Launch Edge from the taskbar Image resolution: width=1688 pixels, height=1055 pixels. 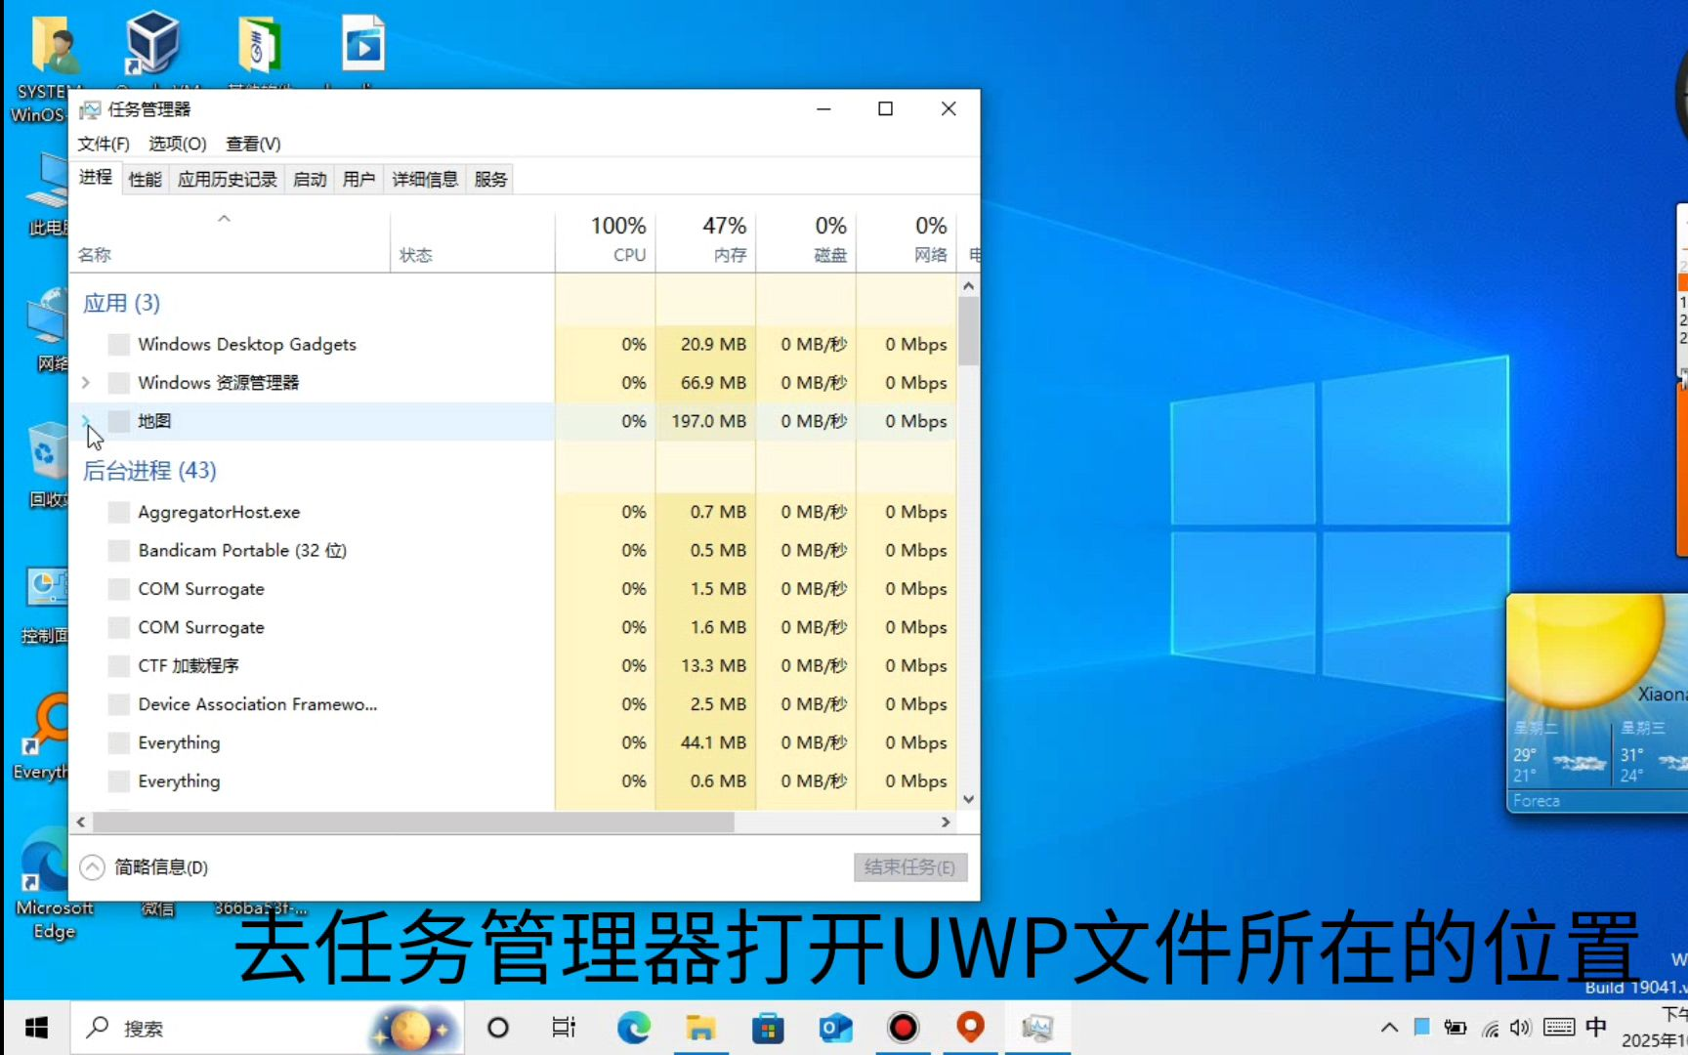[634, 1028]
